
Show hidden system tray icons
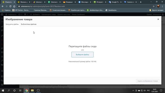coord(133,90)
